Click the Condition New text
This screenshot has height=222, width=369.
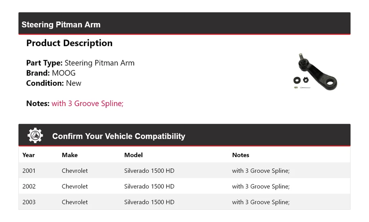(x=54, y=83)
